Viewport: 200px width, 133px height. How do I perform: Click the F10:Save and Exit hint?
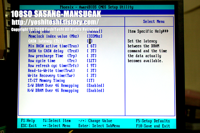[x=153, y=126]
